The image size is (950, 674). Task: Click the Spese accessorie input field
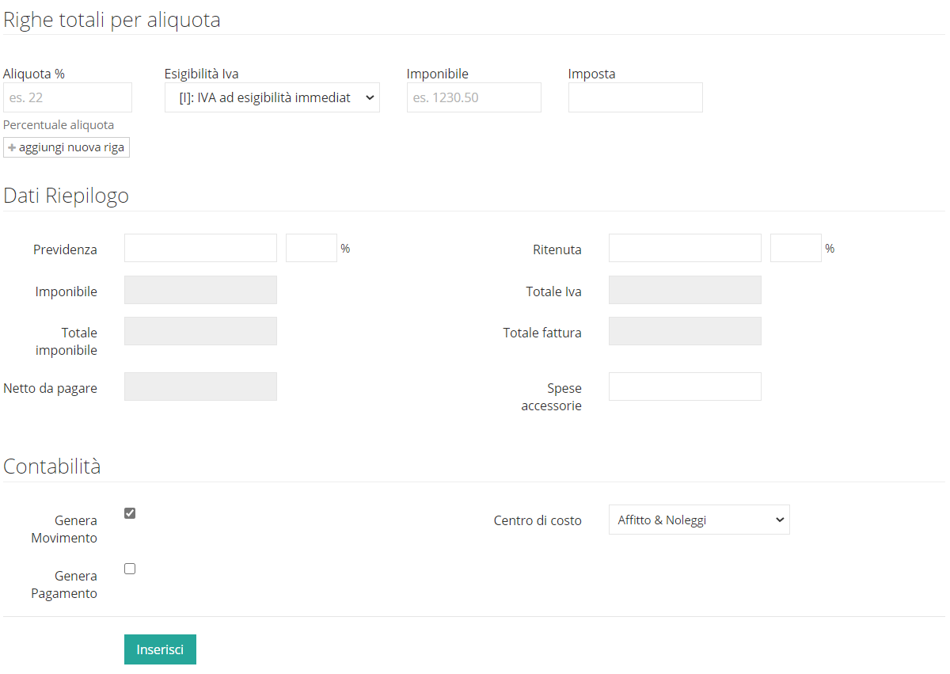pyautogui.click(x=685, y=387)
